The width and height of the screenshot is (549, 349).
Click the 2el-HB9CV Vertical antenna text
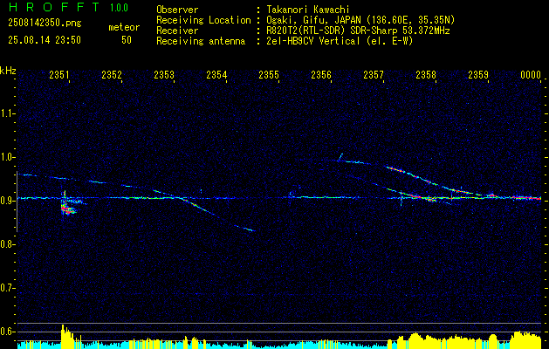[x=340, y=41]
